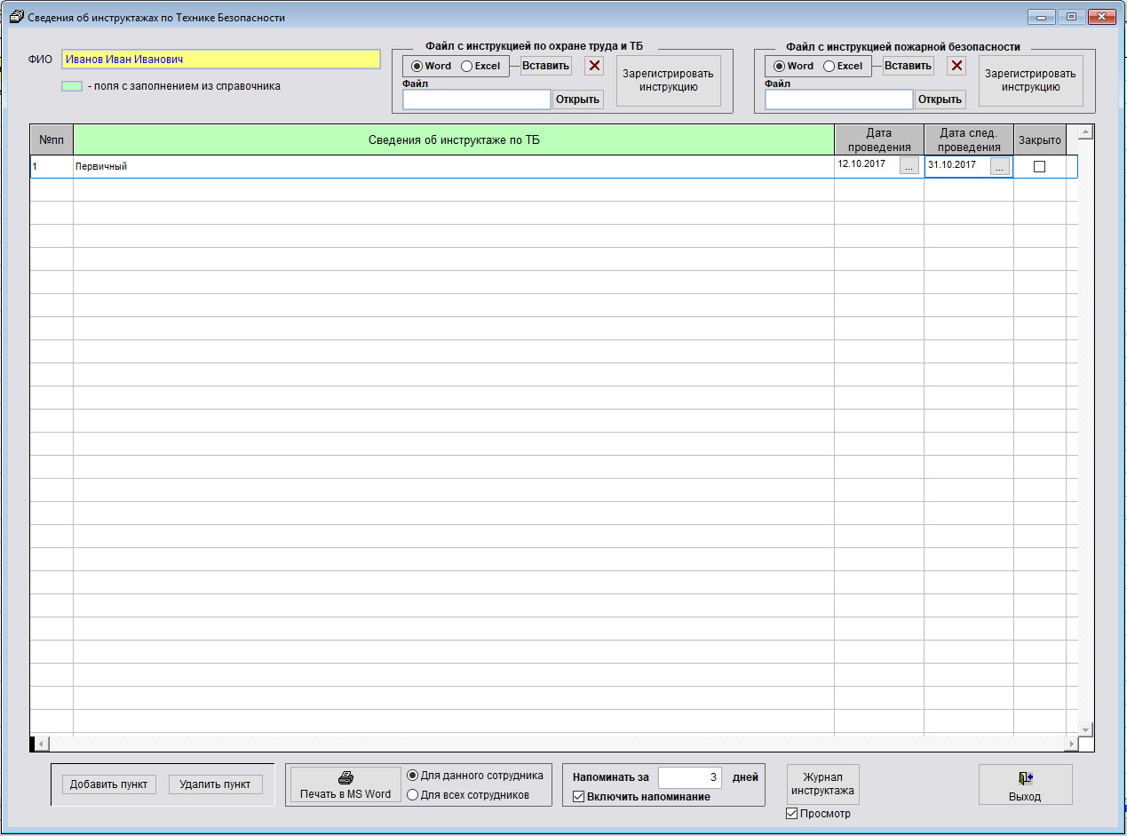This screenshot has height=836, width=1127.
Task: Click Добавить пункт button
Action: coord(109,784)
